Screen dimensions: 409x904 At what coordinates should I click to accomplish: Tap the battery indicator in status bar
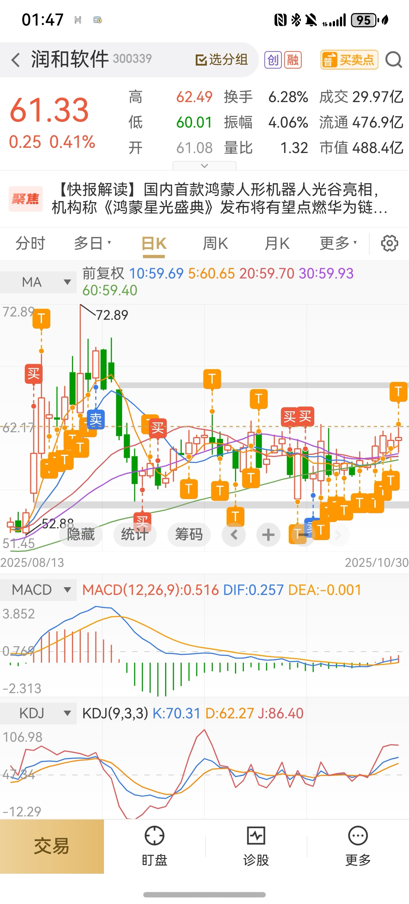364,20
